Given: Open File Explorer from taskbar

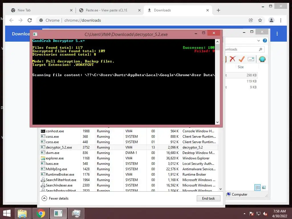Looking at the screenshot, I should [x=22, y=213].
